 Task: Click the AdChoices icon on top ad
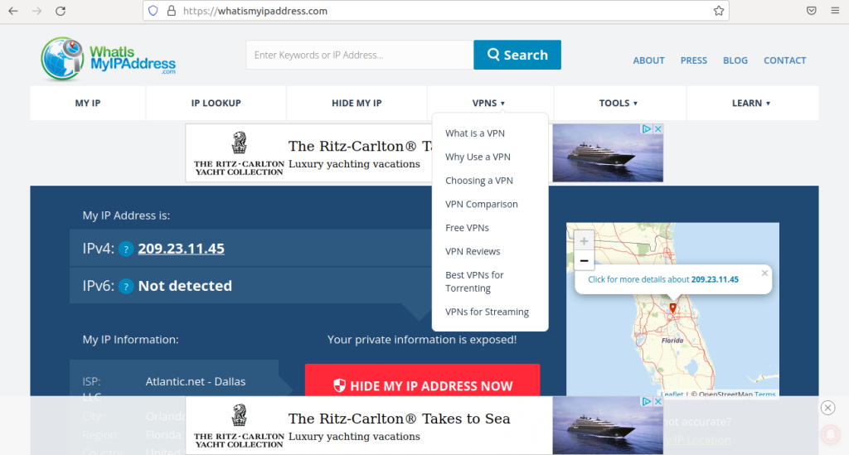coord(647,128)
